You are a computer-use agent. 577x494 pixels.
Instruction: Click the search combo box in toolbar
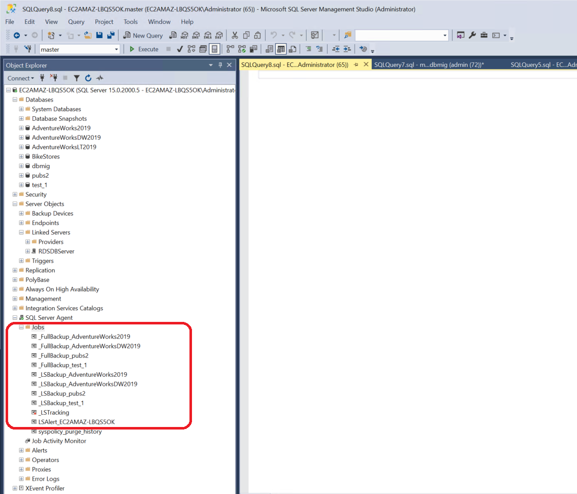[x=401, y=36]
